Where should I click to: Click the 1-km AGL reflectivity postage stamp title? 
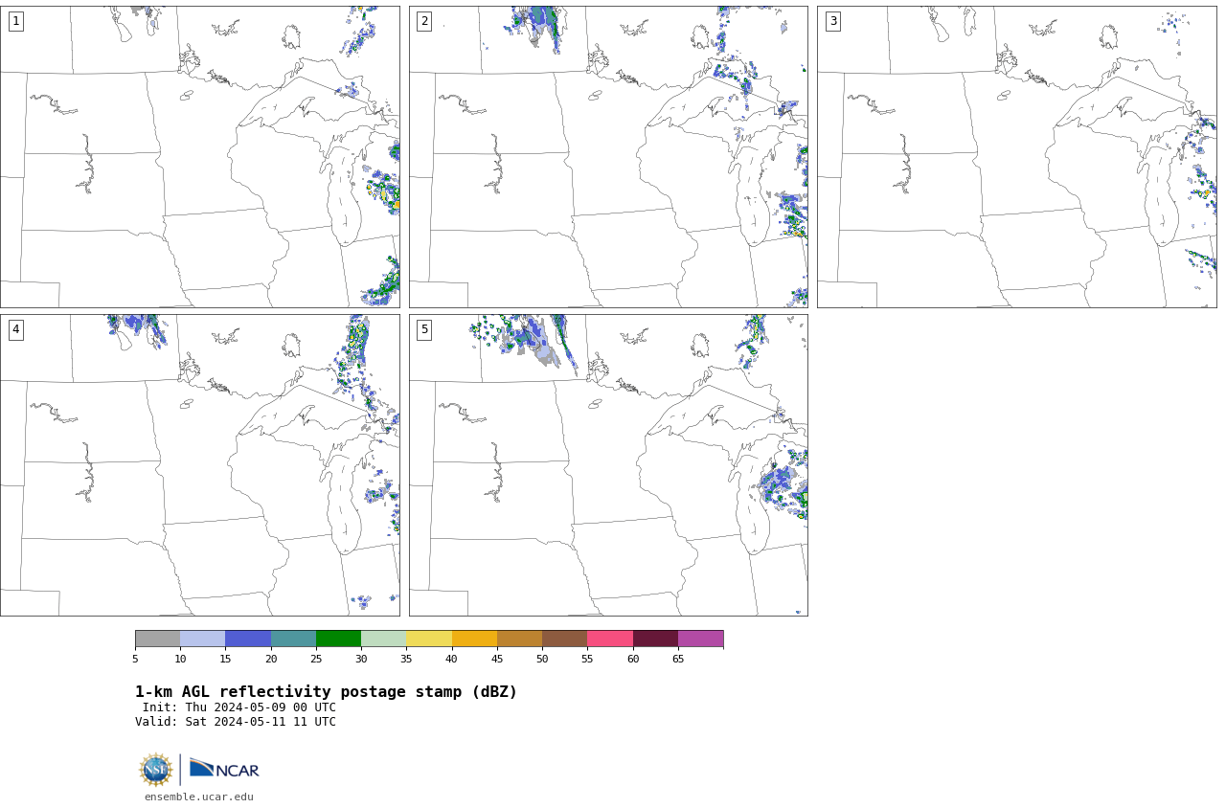(326, 692)
